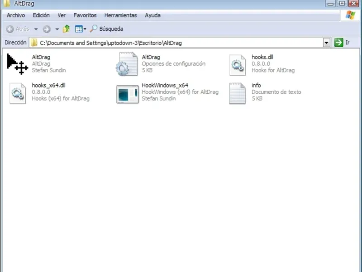Click the hooks_x64.dll file name

(x=48, y=85)
